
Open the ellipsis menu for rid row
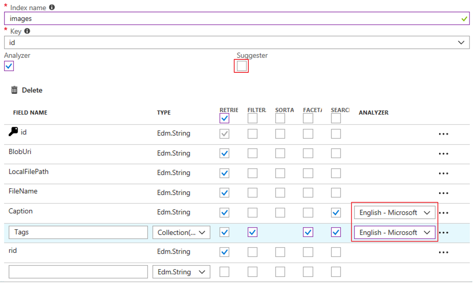443,252
